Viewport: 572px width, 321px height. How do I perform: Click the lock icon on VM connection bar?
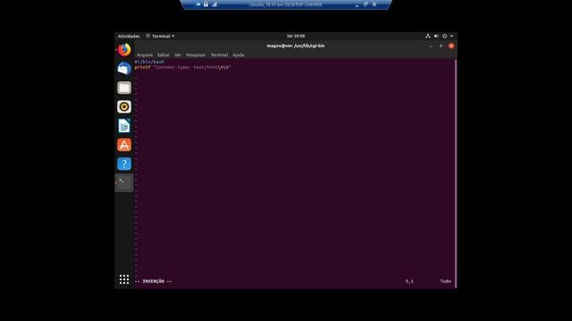(206, 4)
